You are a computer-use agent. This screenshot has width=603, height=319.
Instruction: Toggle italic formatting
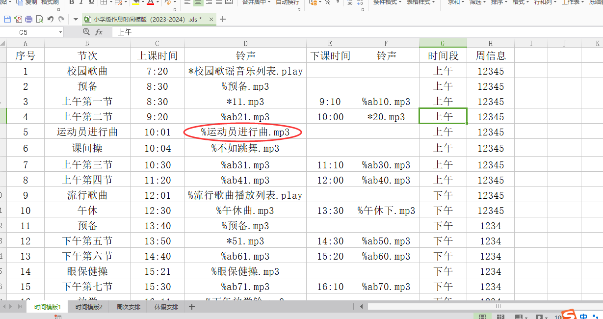pyautogui.click(x=81, y=2)
